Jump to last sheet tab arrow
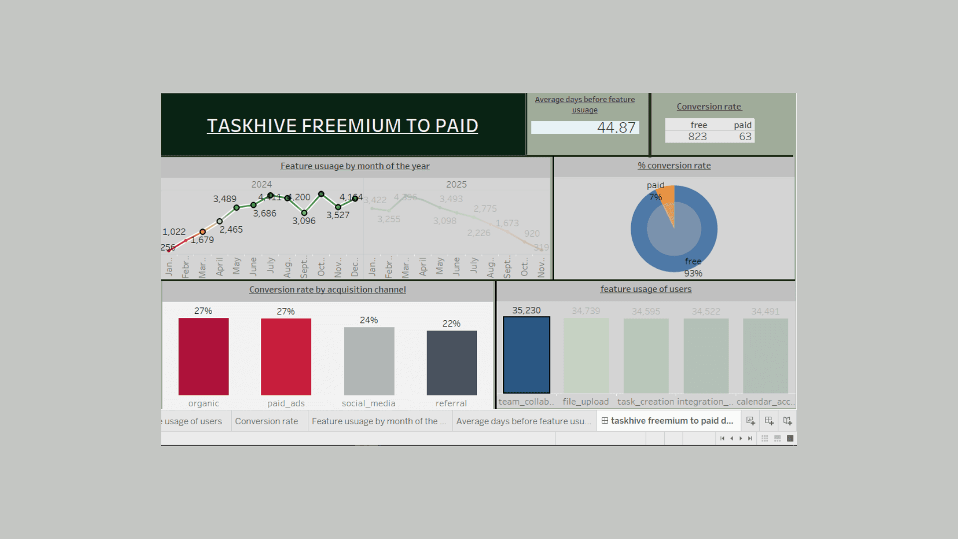 point(750,438)
